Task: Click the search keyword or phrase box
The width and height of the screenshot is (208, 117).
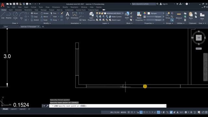Action: [144, 4]
